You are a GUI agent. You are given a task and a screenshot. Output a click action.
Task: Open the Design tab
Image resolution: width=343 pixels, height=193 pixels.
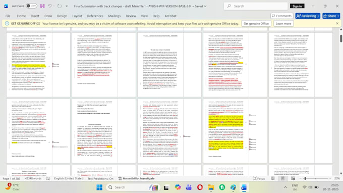tap(62, 16)
